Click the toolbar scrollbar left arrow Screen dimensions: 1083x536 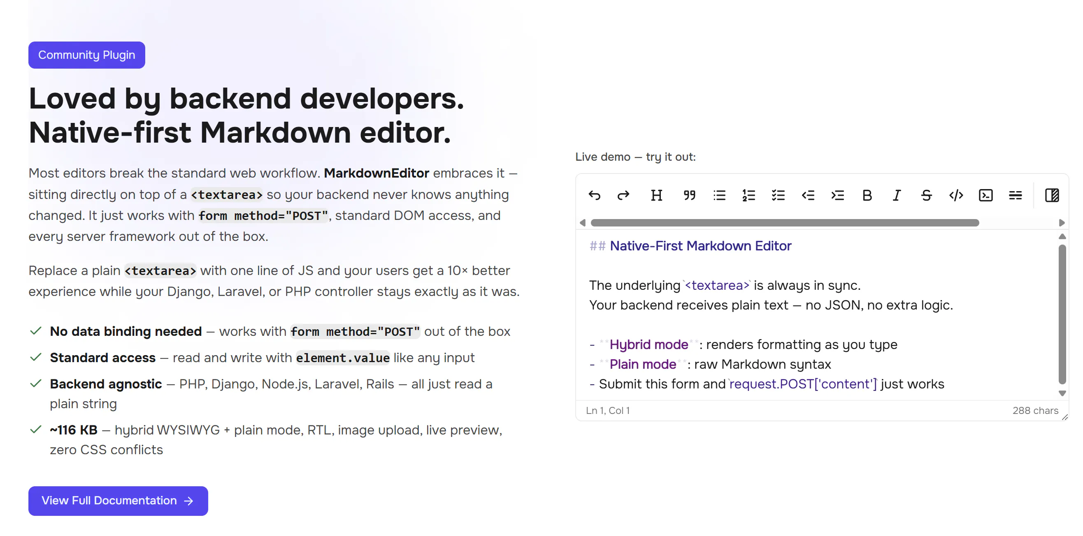(583, 223)
